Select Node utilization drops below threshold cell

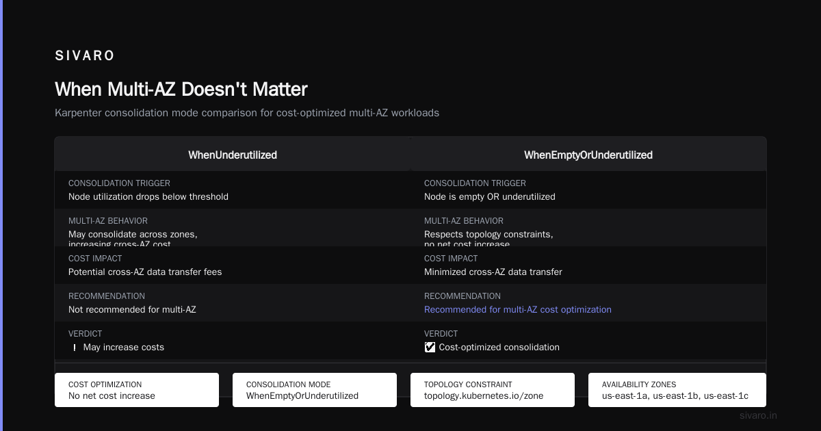click(x=233, y=190)
